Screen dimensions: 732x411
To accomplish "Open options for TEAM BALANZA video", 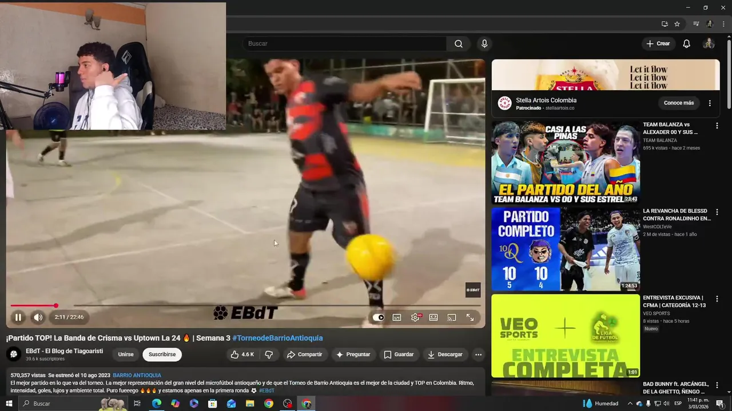I will [x=717, y=126].
